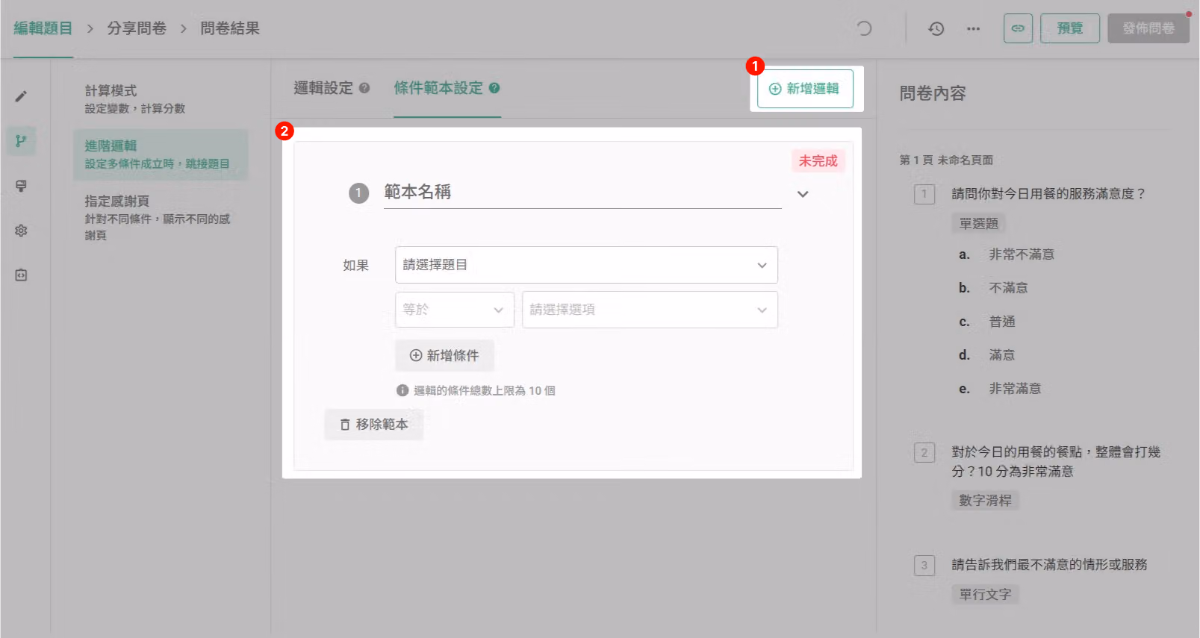Click the 單行文字 type tag
This screenshot has height=638, width=1200.
[985, 594]
